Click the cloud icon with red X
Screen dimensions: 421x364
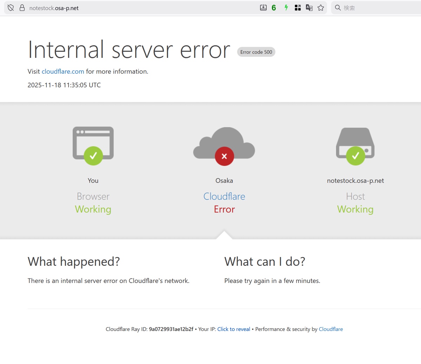[x=224, y=146]
